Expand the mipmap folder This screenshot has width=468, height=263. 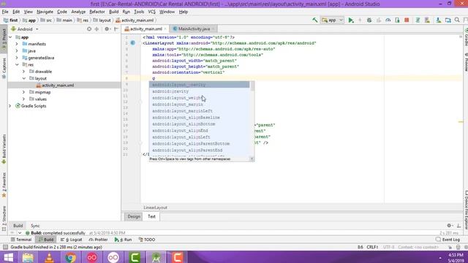(x=24, y=92)
